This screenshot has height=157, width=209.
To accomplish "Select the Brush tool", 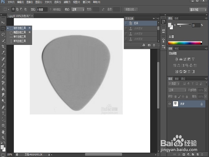I will [3, 65].
